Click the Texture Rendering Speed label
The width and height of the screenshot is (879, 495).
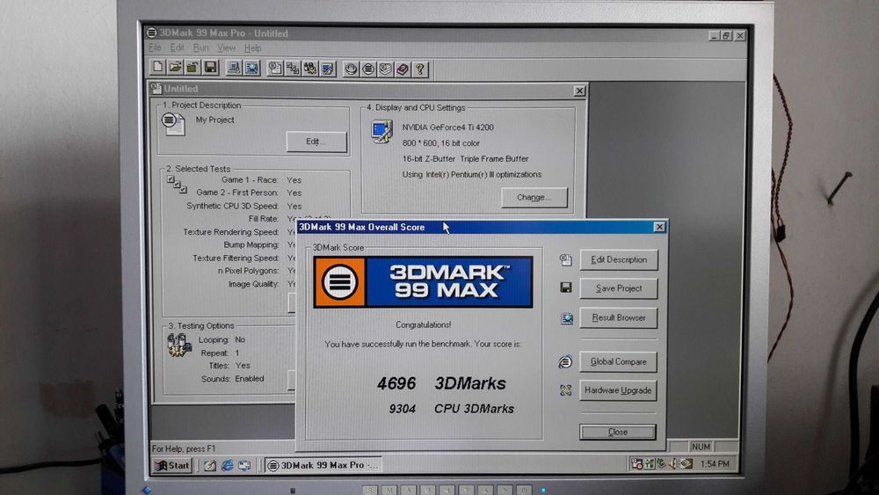[x=230, y=231]
